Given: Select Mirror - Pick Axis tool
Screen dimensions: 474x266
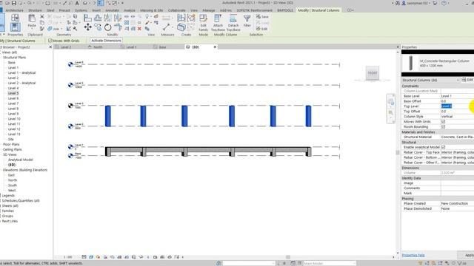Looking at the screenshot, I should (107, 18).
